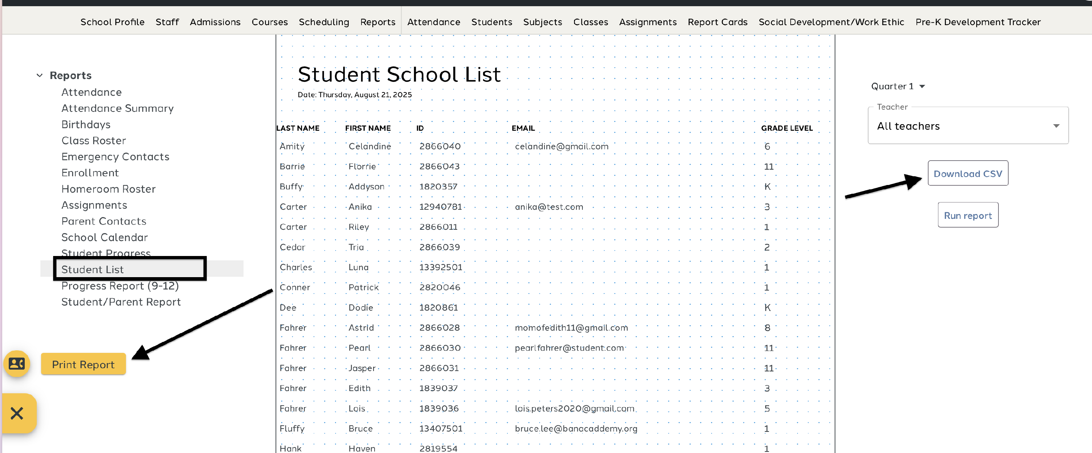Click email pearlfahrer@student.com
This screenshot has width=1092, height=453.
coord(569,348)
